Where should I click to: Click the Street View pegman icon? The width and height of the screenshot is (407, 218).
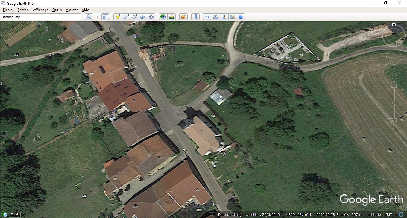394,73
